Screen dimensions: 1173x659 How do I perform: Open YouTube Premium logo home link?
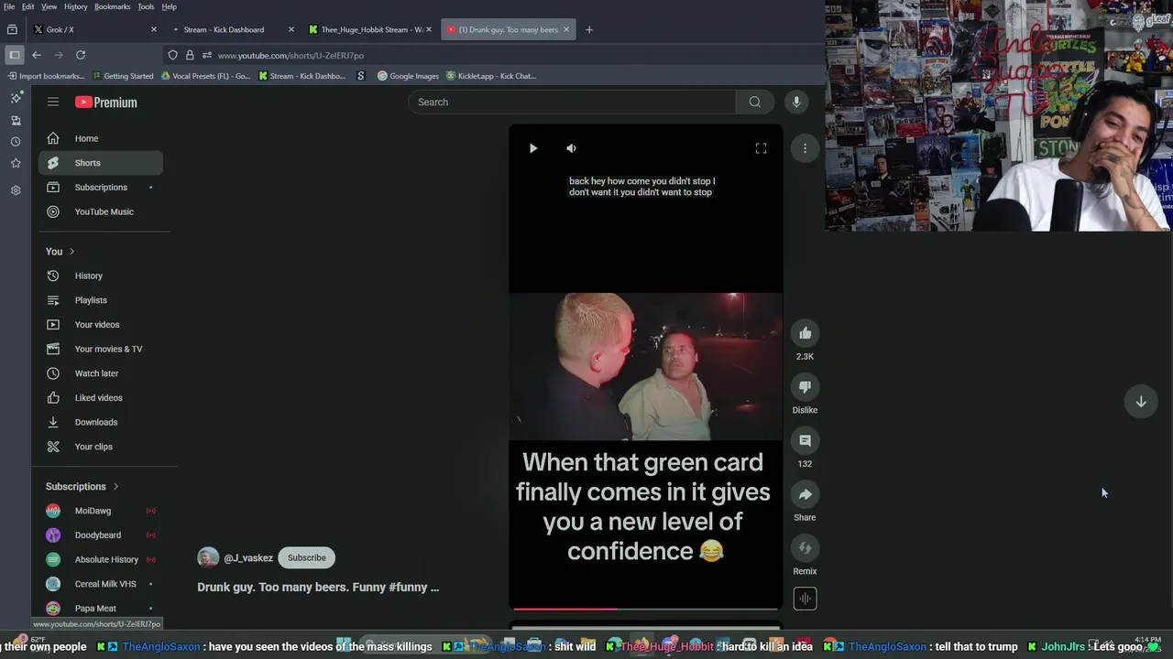[106, 103]
